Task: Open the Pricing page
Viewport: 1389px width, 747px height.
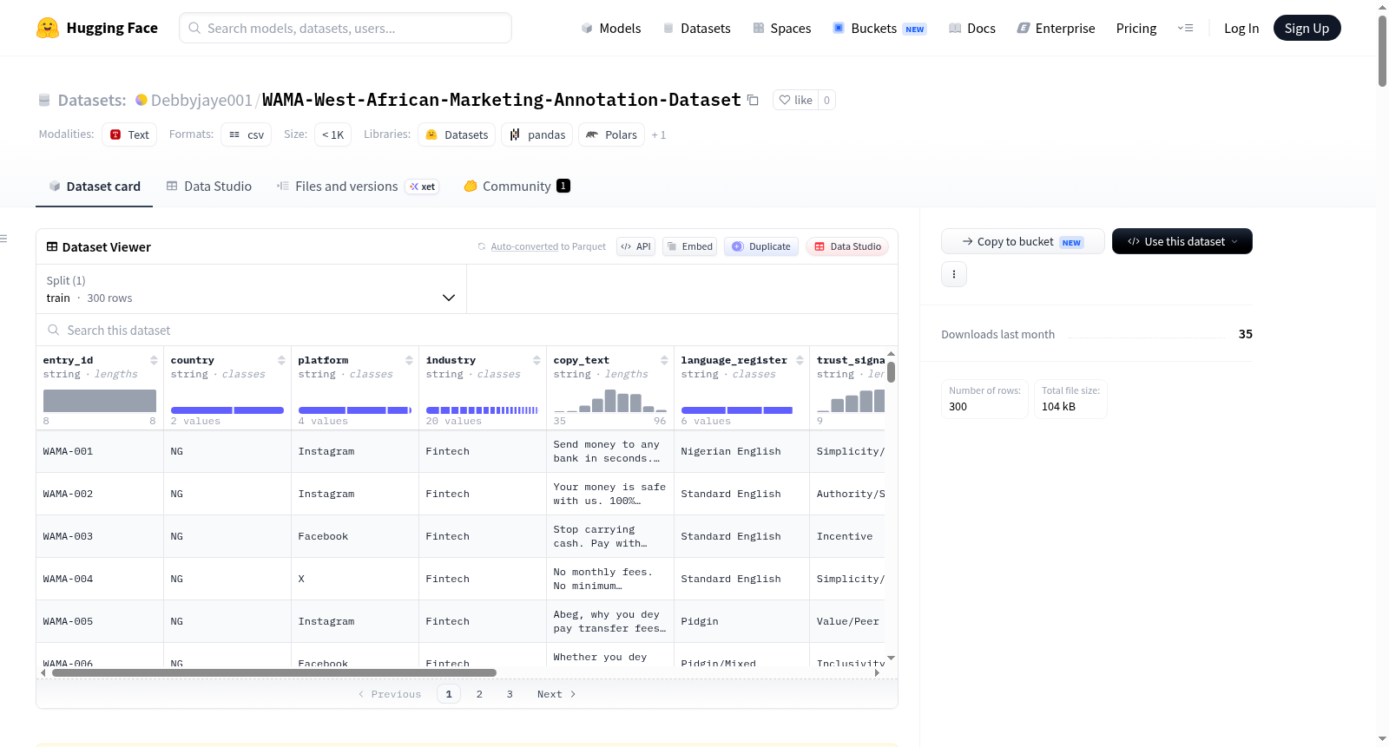Action: tap(1136, 29)
